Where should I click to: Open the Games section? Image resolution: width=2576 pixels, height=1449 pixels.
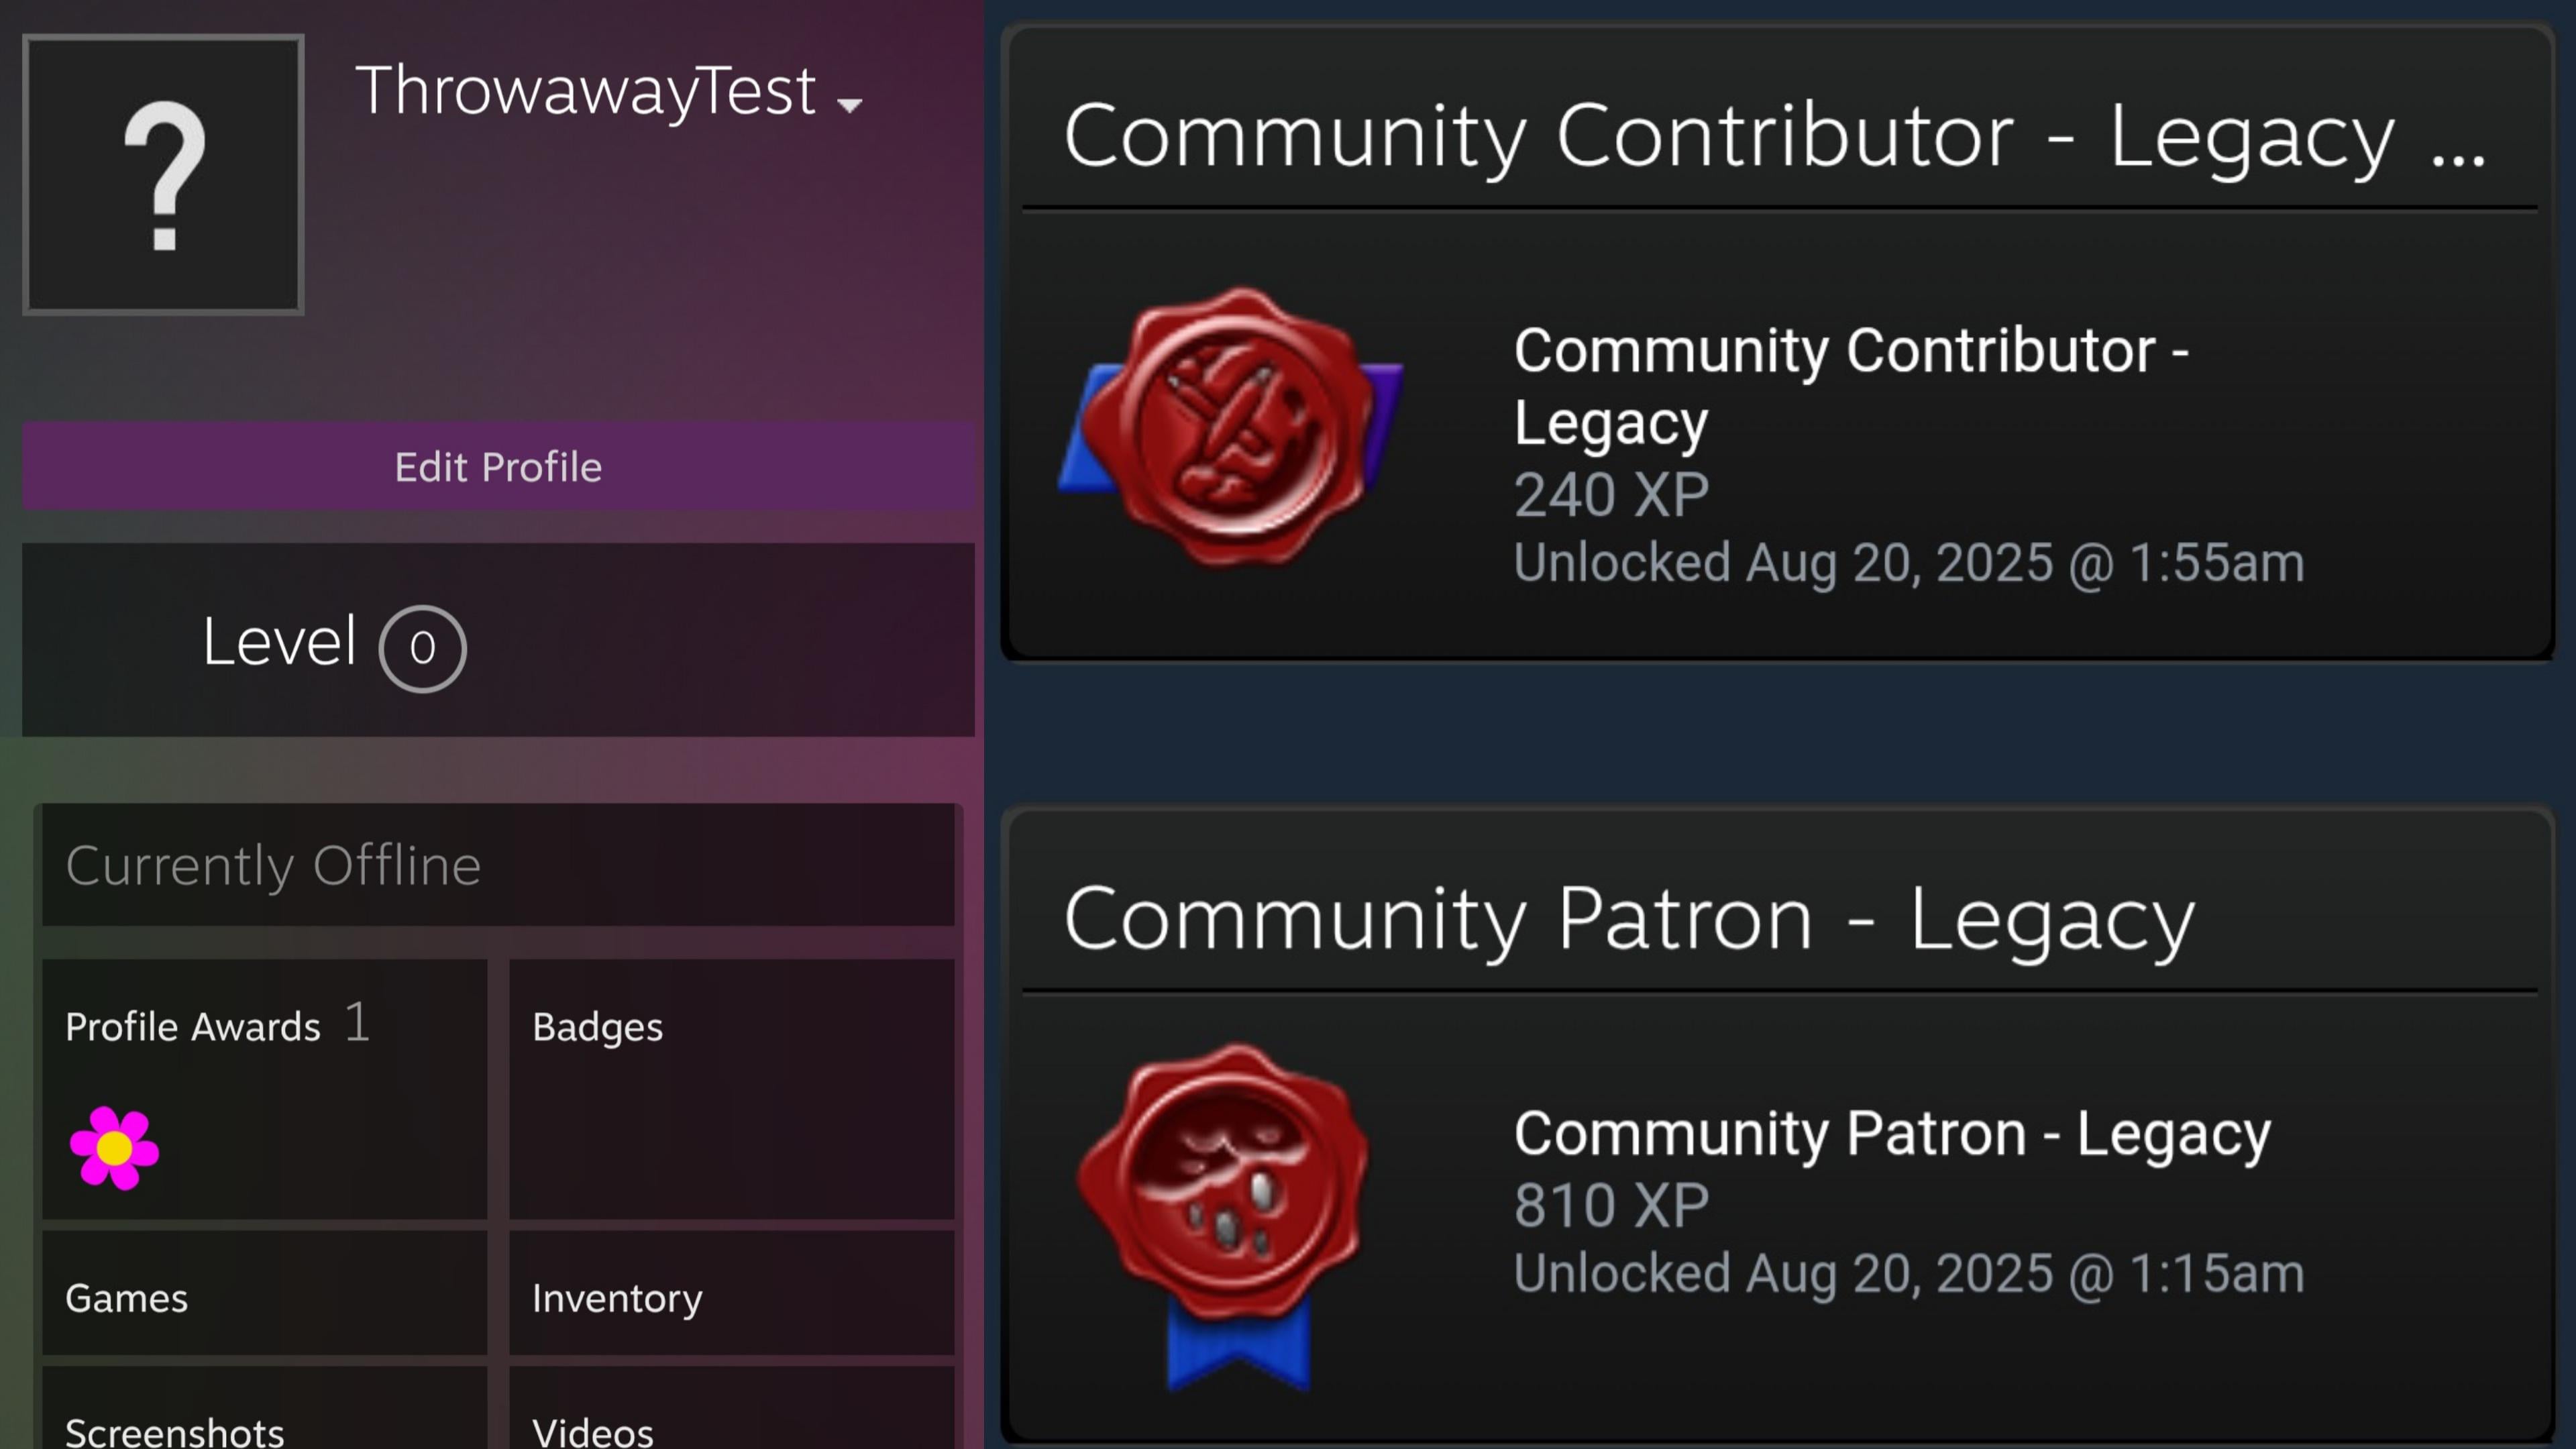click(x=127, y=1298)
